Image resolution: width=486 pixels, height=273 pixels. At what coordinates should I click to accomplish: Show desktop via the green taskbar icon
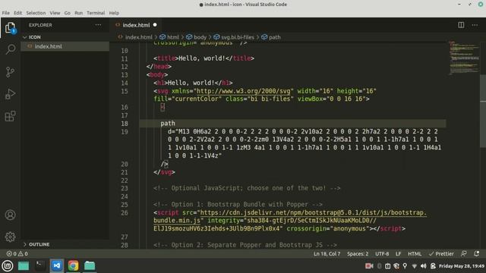pos(24,266)
